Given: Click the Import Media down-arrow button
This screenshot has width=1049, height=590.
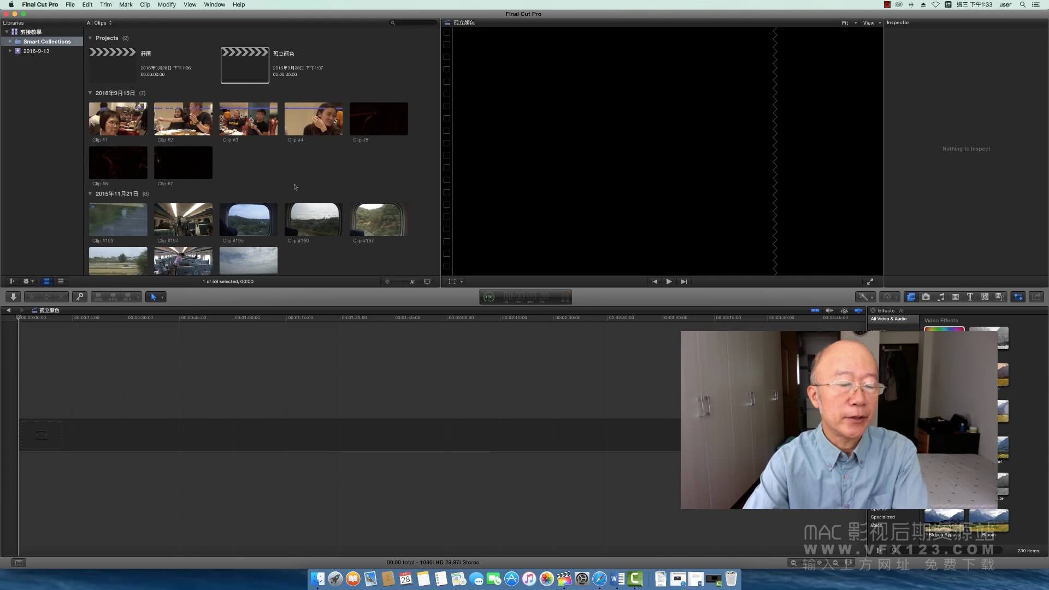Looking at the screenshot, I should (13, 297).
